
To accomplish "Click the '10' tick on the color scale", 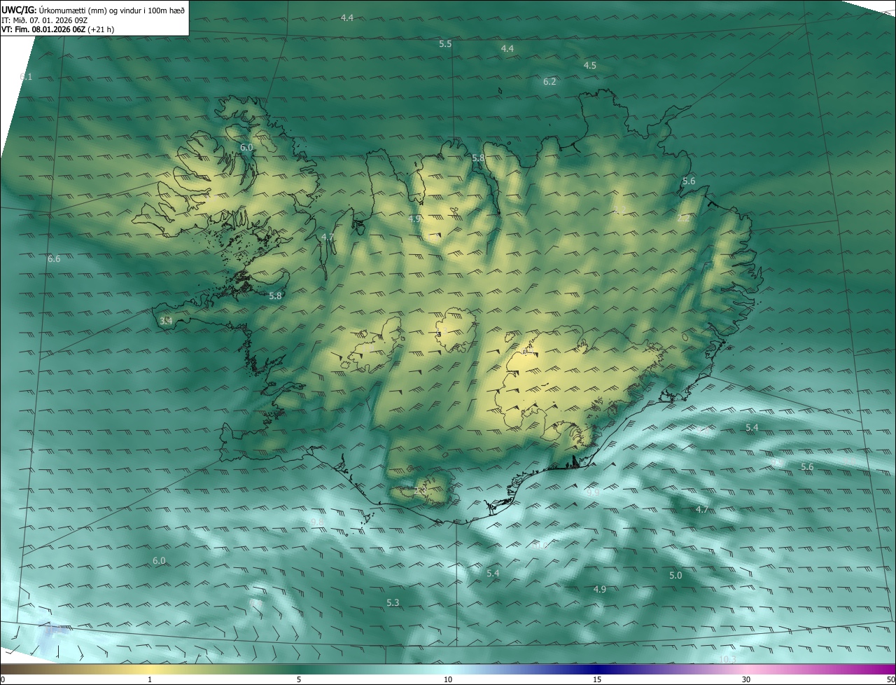I will click(448, 679).
